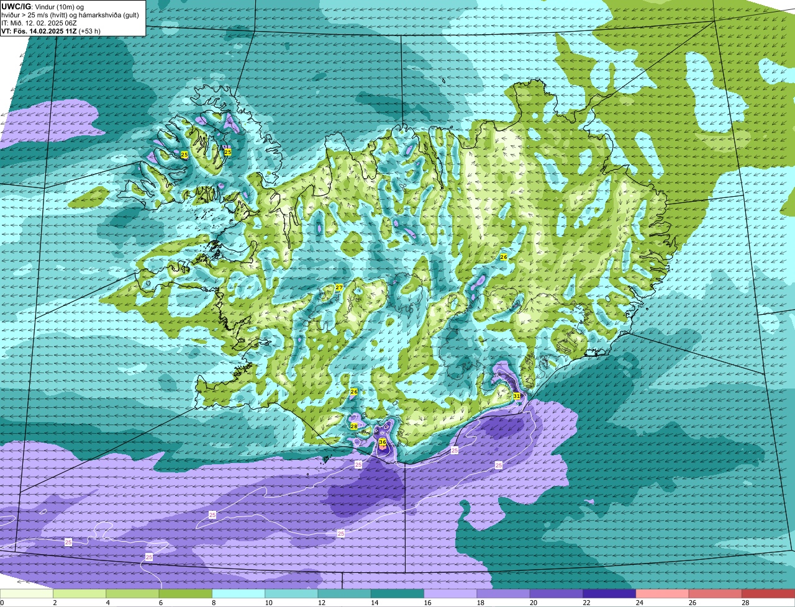Viewport: 795px width, 607px height.
Task: Choose the deep violet 22–24 legend swatch
Action: click(x=610, y=593)
